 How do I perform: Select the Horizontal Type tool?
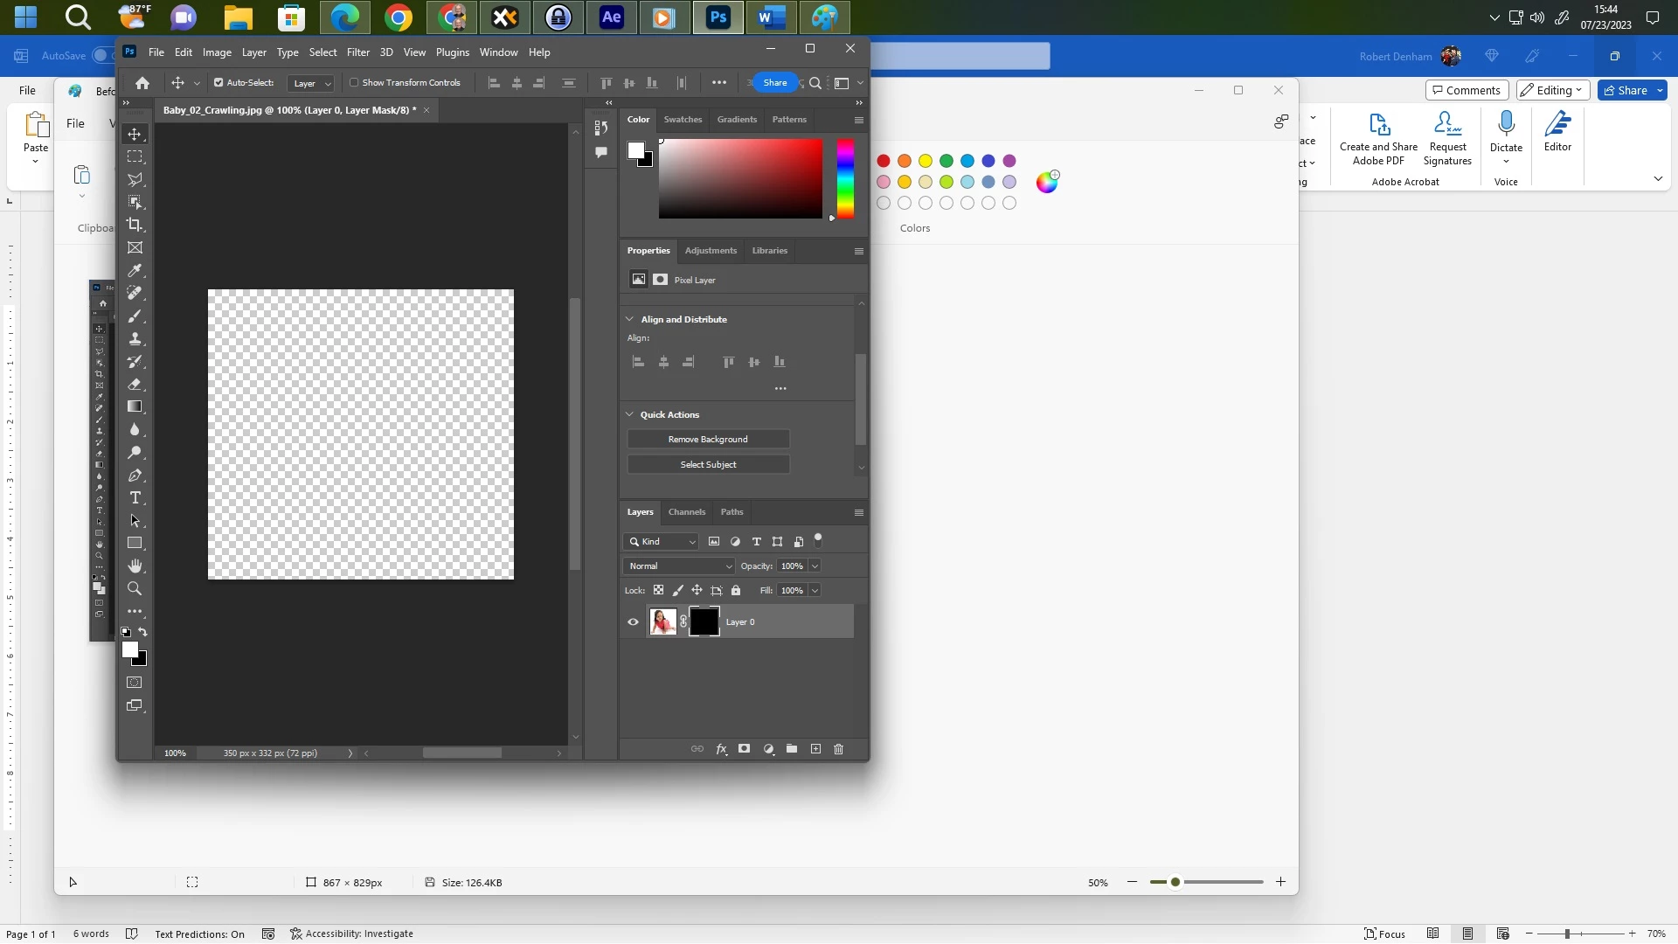[135, 497]
